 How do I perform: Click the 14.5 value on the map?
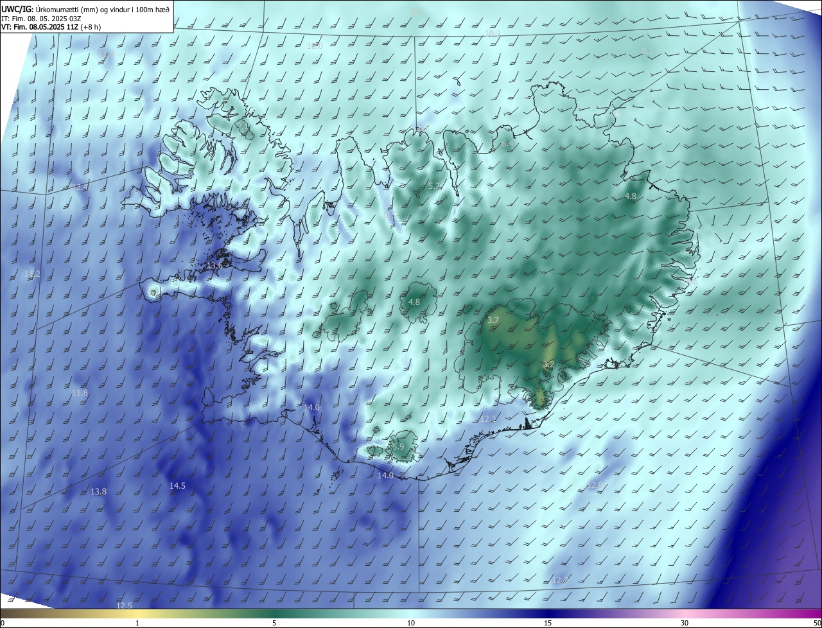coord(177,486)
